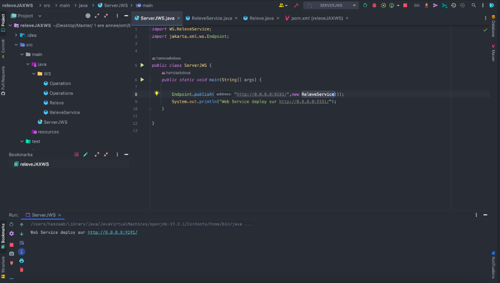The width and height of the screenshot is (500, 283).
Task: Start the debugger for SERVERJWS
Action: (374, 5)
